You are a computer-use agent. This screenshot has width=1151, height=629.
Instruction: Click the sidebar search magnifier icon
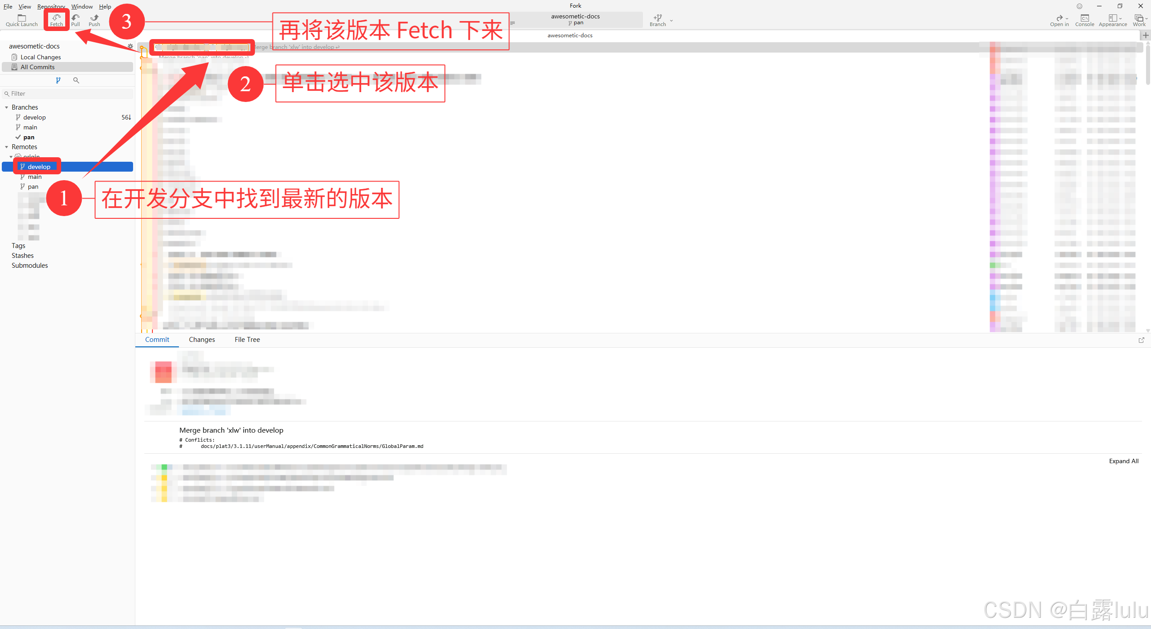76,80
